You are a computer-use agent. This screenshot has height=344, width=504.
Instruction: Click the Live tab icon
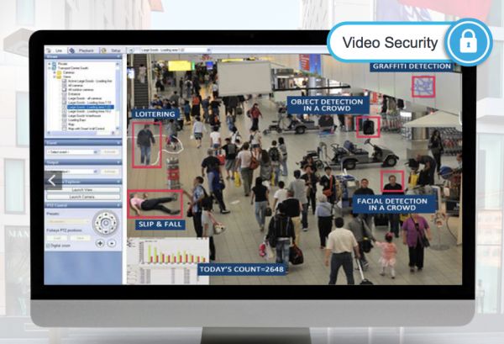tap(49, 50)
